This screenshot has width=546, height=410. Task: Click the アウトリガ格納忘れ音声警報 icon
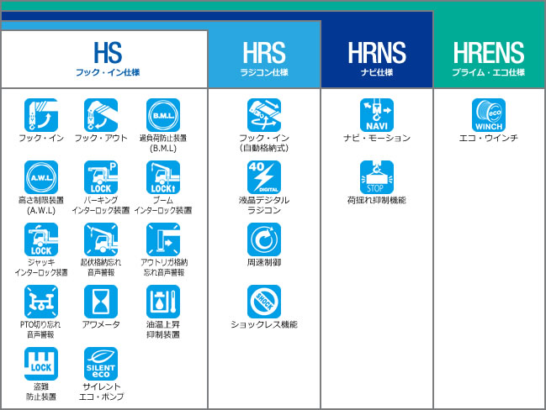[x=163, y=239]
